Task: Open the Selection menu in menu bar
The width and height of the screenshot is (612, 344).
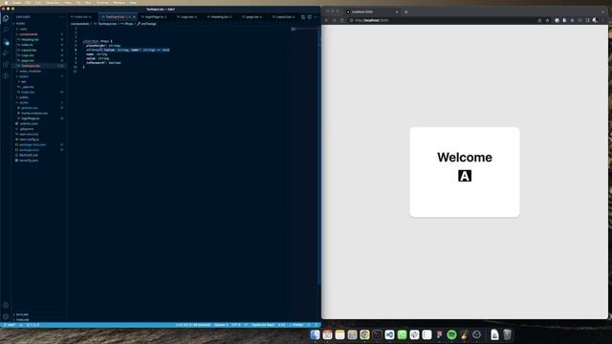Action: coord(53,2)
